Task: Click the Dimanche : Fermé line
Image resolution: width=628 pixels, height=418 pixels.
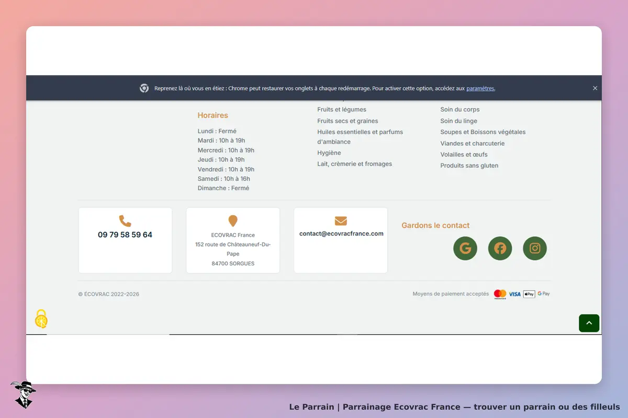Action: coord(223,188)
